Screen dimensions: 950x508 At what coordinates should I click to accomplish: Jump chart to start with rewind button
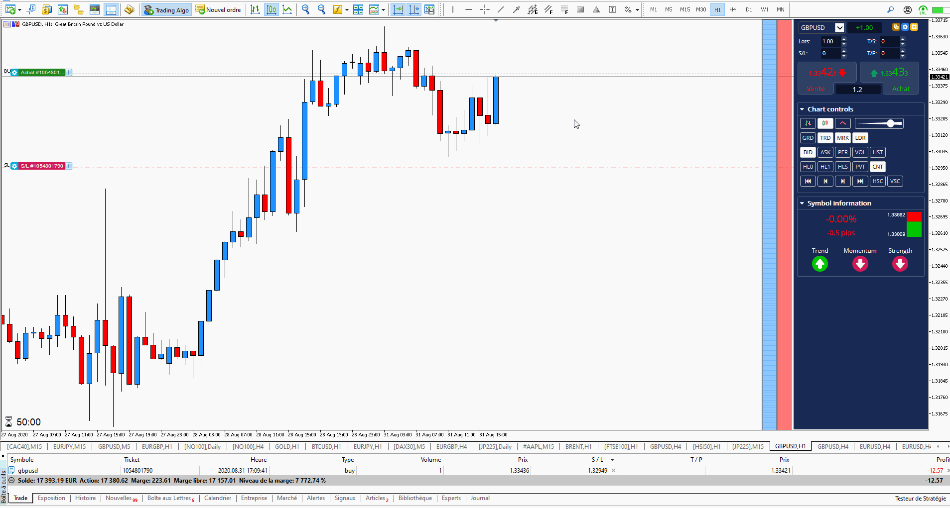tap(808, 181)
